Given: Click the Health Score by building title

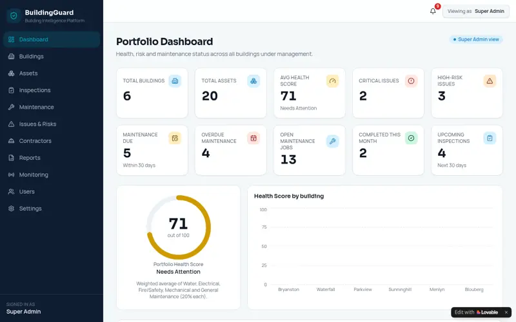Looking at the screenshot, I should pos(289,196).
